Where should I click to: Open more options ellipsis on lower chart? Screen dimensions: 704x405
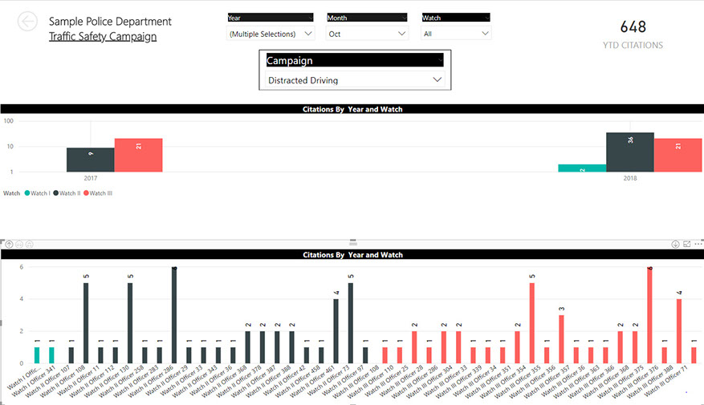coord(698,244)
